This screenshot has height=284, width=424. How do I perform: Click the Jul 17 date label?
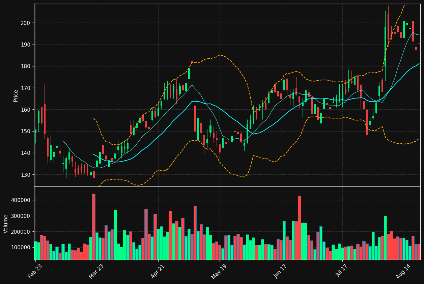tap(342, 271)
